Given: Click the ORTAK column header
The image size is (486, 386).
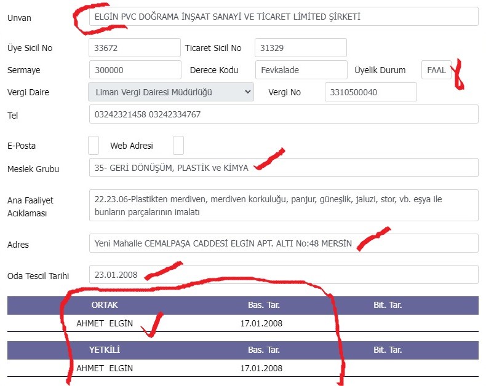Looking at the screenshot, I should tap(105, 305).
